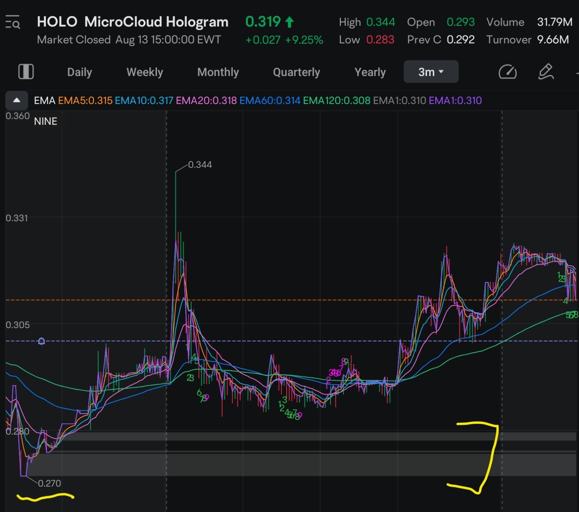Click the +0.027 +9.25% change text
This screenshot has width=579, height=512.
(284, 40)
